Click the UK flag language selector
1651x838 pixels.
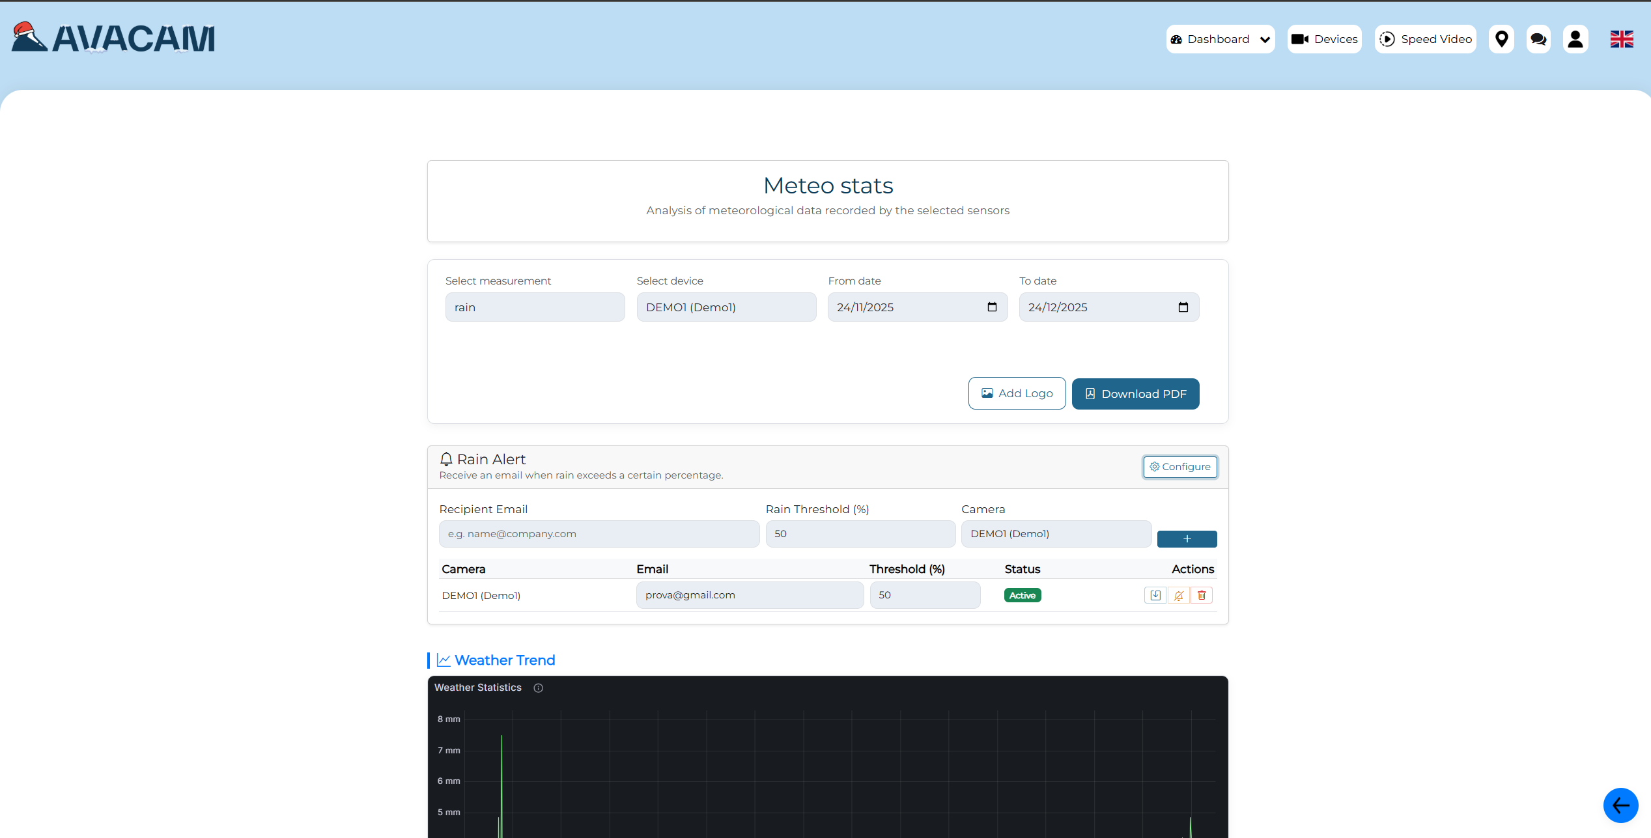coord(1622,39)
